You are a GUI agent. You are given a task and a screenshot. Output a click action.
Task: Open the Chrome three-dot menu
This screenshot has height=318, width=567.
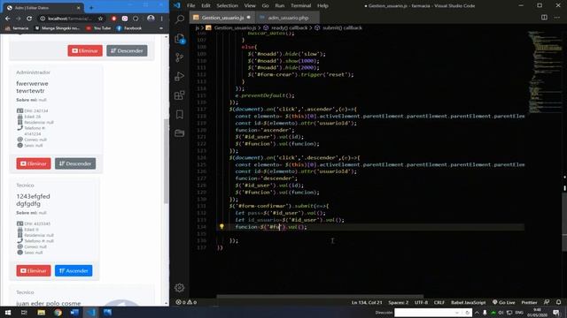[x=161, y=19]
